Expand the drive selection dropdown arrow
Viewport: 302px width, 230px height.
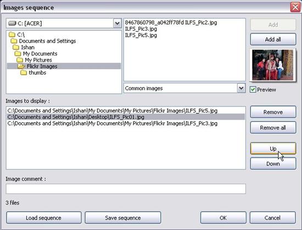pos(117,24)
